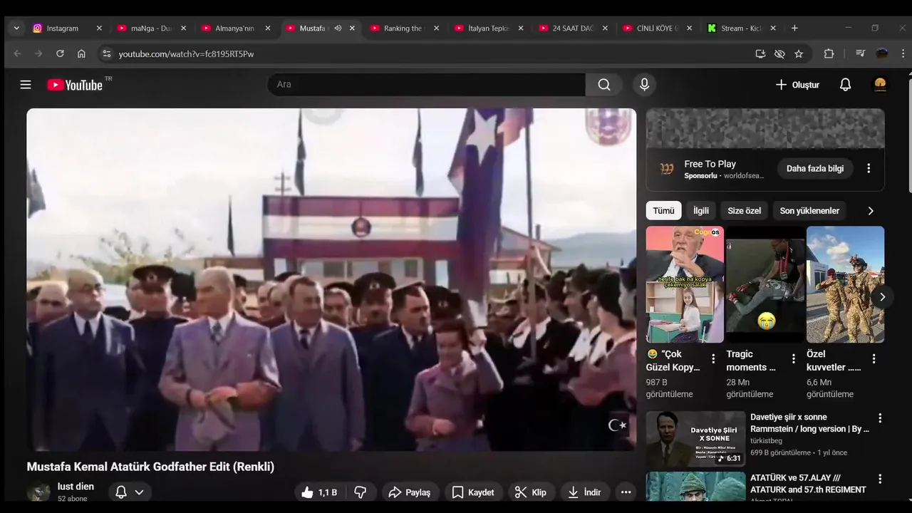This screenshot has width=912, height=513.
Task: Expand the tab search dropdown arrow
Action: pos(16,28)
